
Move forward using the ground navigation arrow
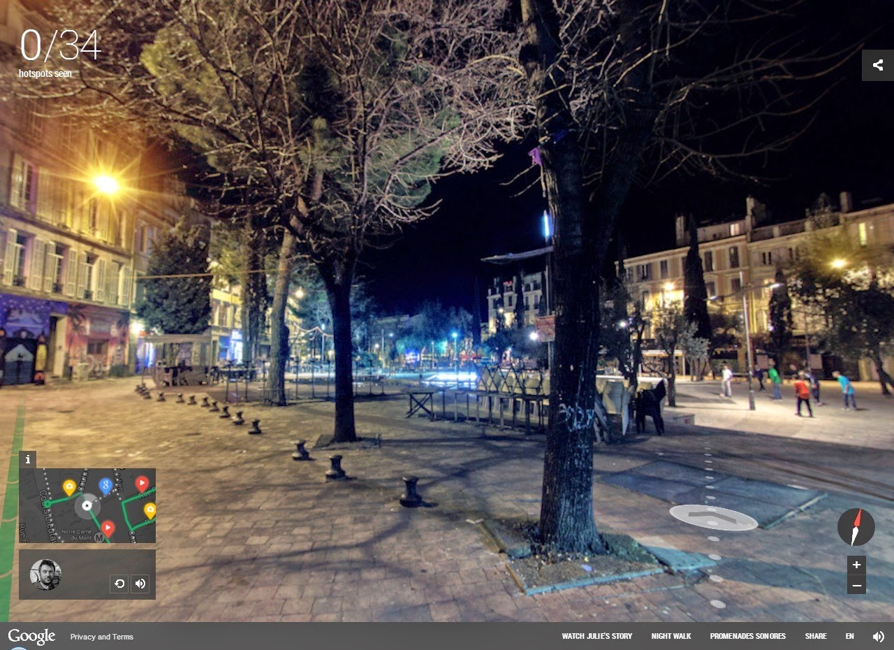pyautogui.click(x=714, y=517)
